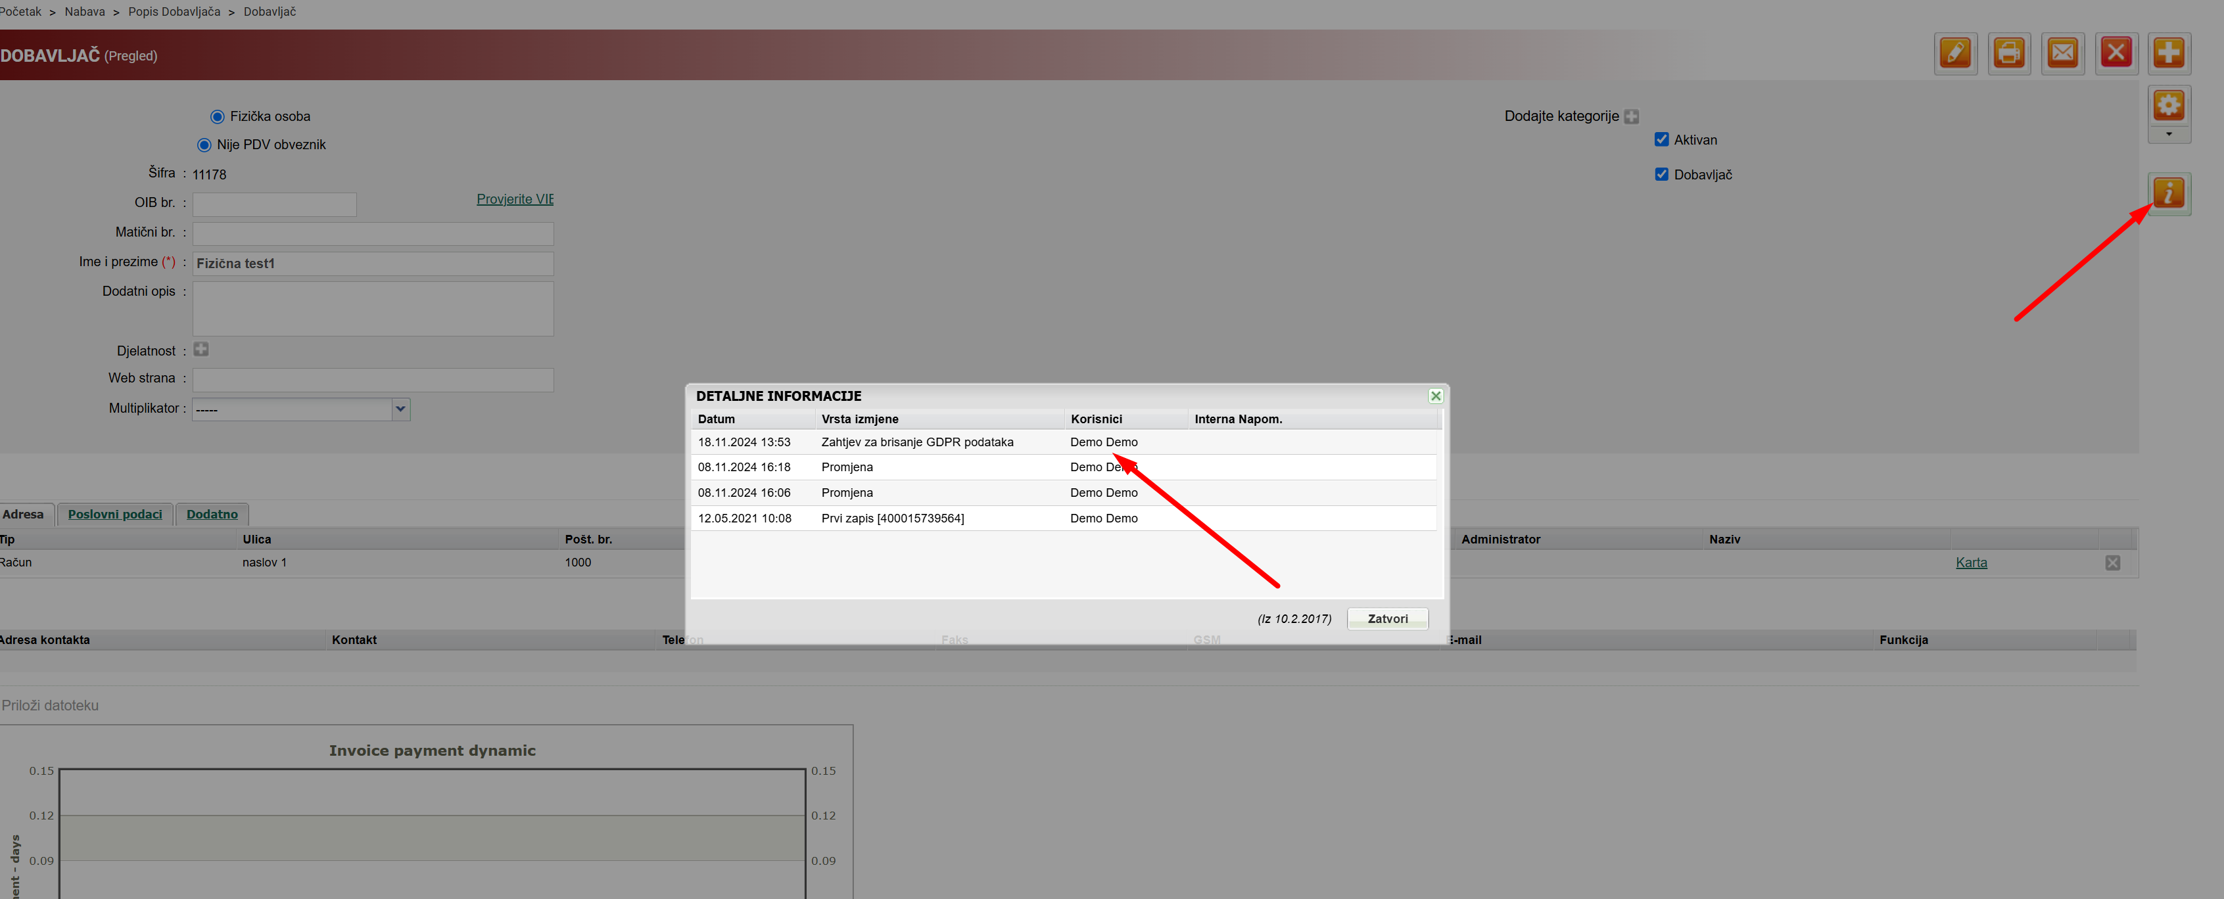This screenshot has height=899, width=2224.
Task: Uncheck the Dobavljač checkbox
Action: click(1661, 174)
